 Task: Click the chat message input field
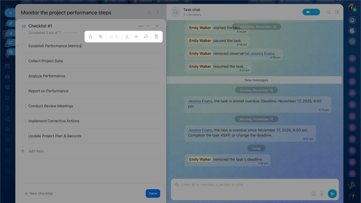coord(243,185)
